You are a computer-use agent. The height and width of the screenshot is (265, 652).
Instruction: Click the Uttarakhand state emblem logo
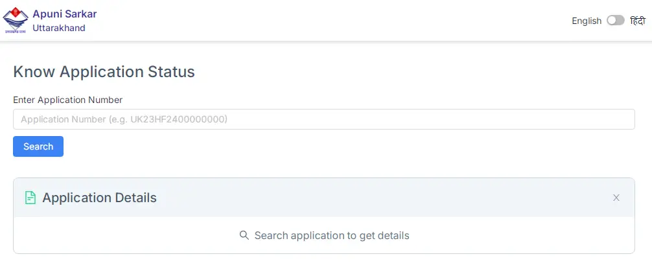[16, 20]
